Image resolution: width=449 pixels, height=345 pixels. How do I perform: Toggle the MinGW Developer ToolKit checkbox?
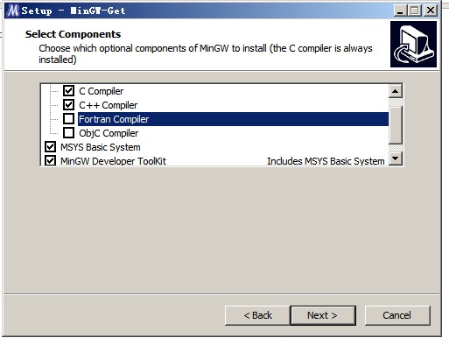pos(50,160)
